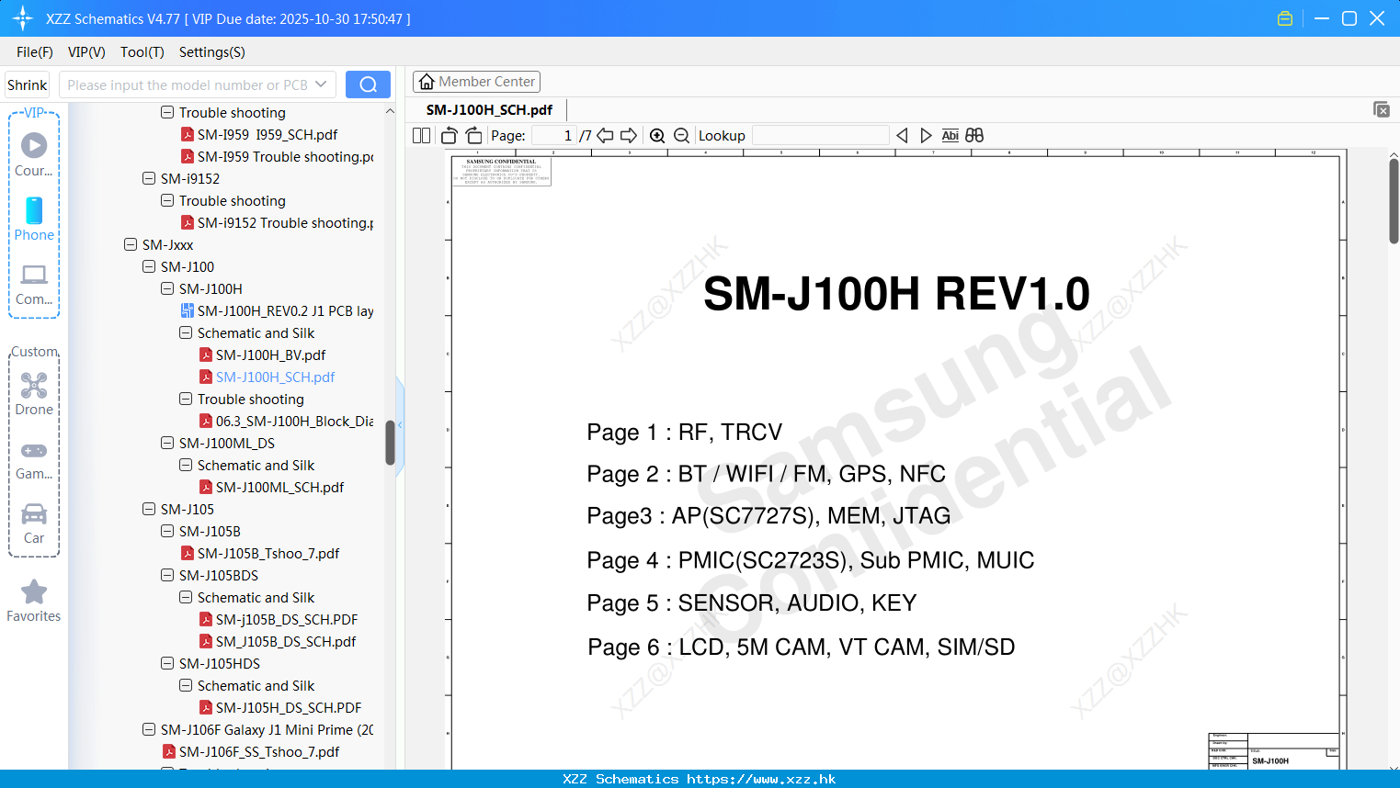Visit the xzz.hk website link
The image size is (1400, 788).
pyautogui.click(x=761, y=779)
